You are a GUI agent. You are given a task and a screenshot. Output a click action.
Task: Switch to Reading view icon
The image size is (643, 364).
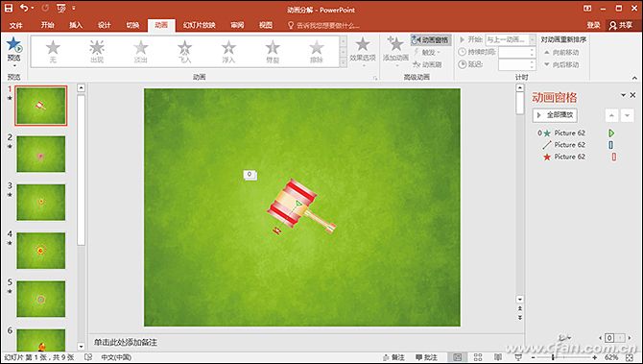tap(498, 357)
